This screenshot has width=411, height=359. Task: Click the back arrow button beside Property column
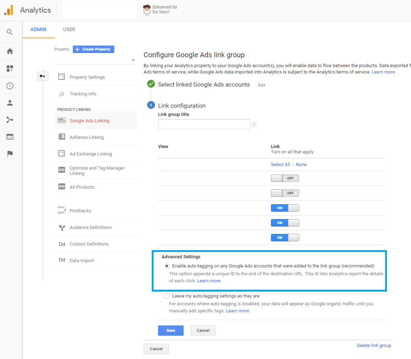[42, 76]
